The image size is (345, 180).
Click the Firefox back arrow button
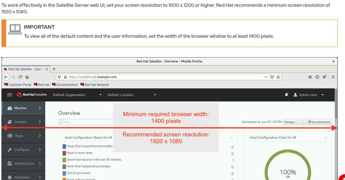tap(6, 77)
